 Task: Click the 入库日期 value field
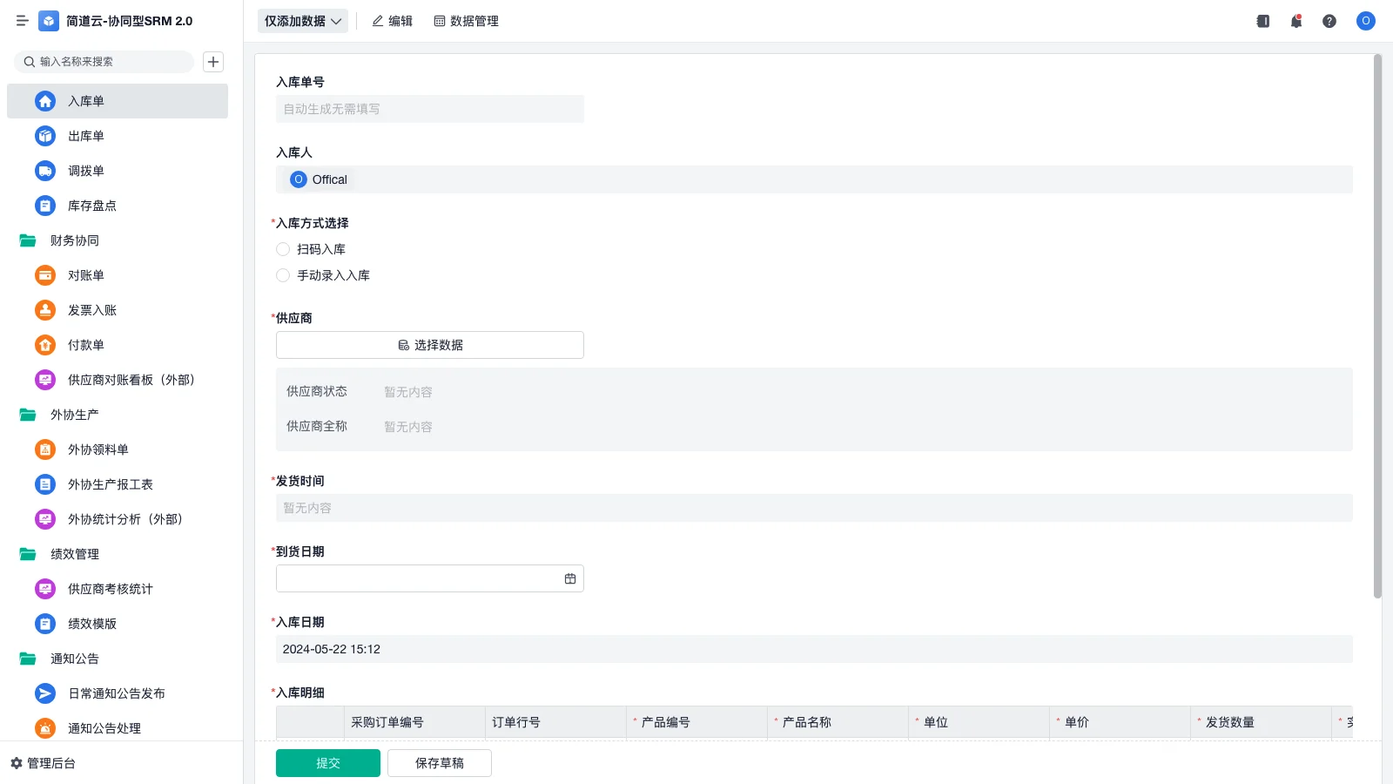pos(814,649)
